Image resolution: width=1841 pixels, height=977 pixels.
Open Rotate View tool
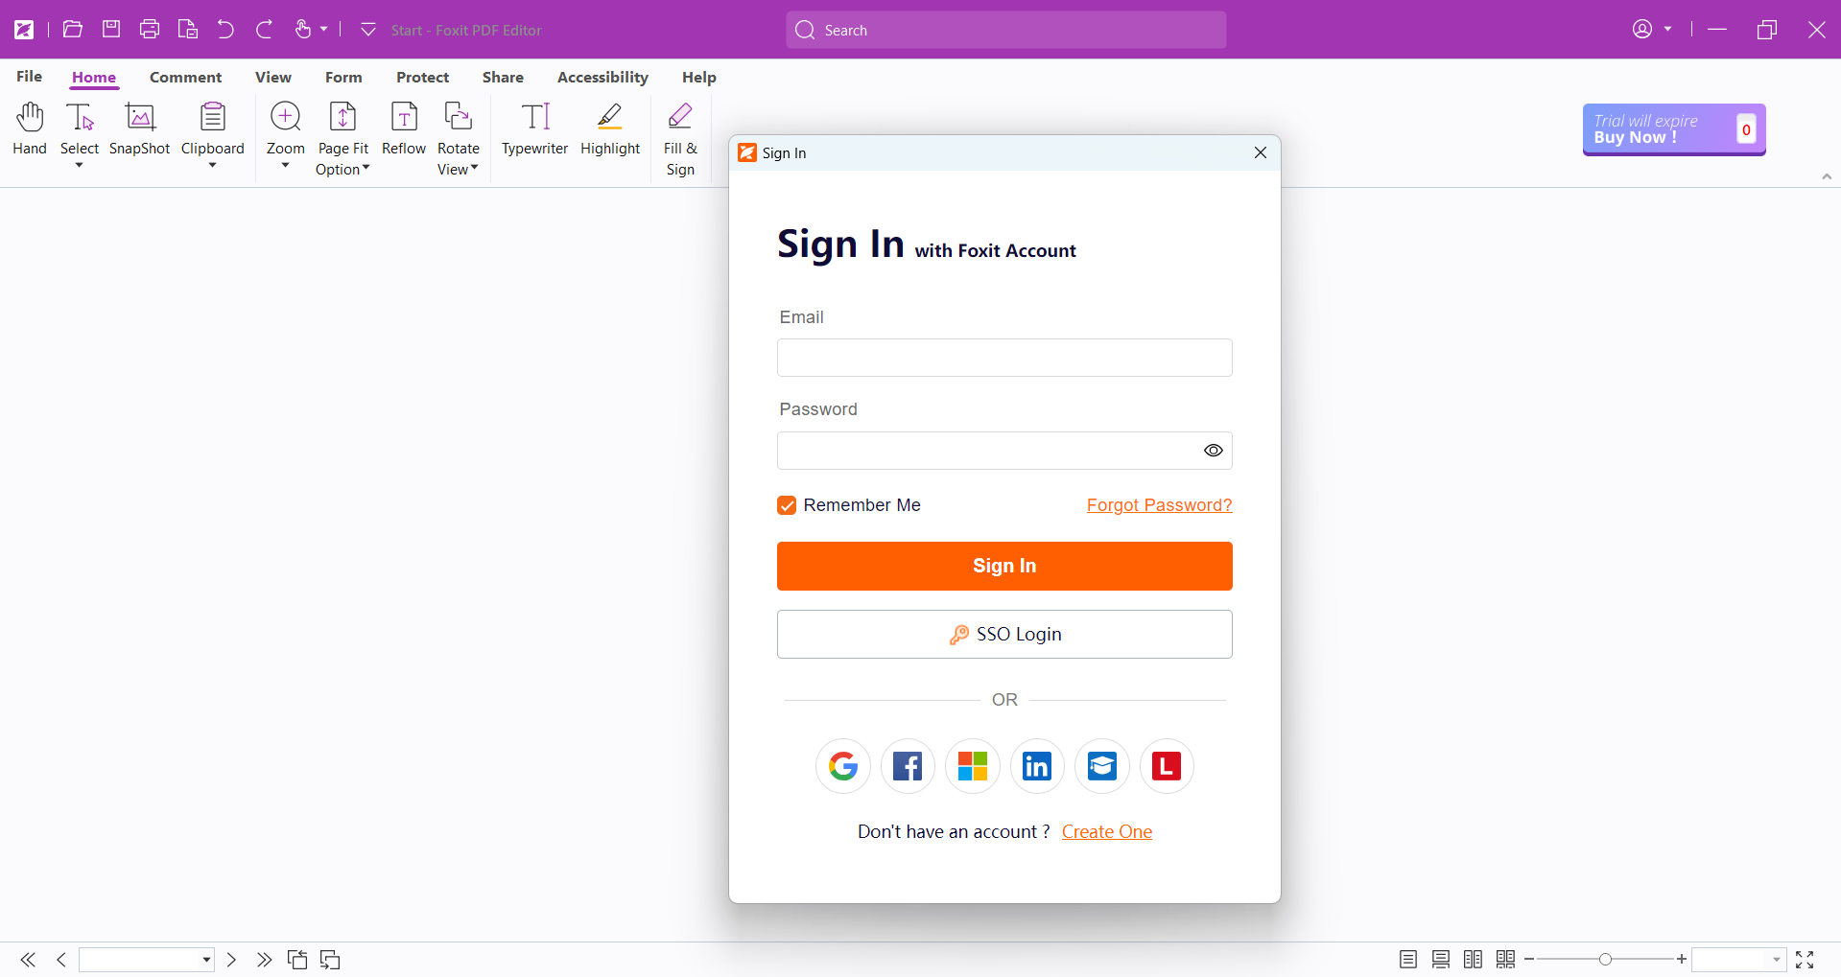(x=459, y=139)
